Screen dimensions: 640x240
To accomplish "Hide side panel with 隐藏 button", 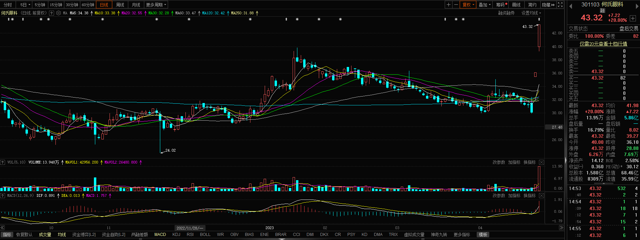I will point(548,5).
